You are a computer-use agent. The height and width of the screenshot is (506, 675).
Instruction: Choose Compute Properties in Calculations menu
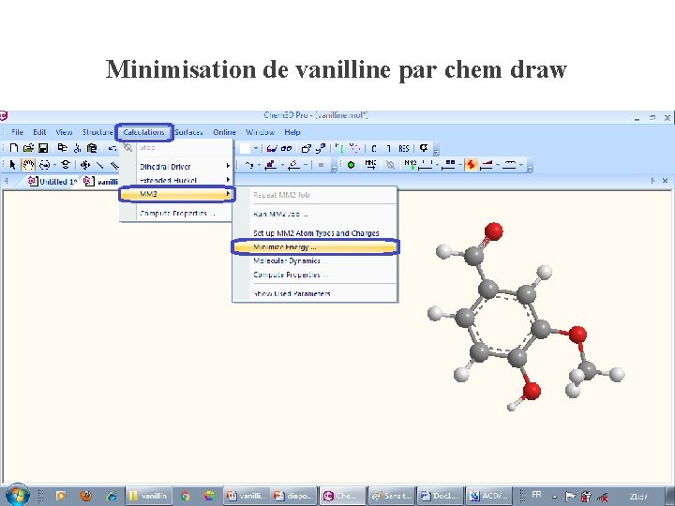176,213
